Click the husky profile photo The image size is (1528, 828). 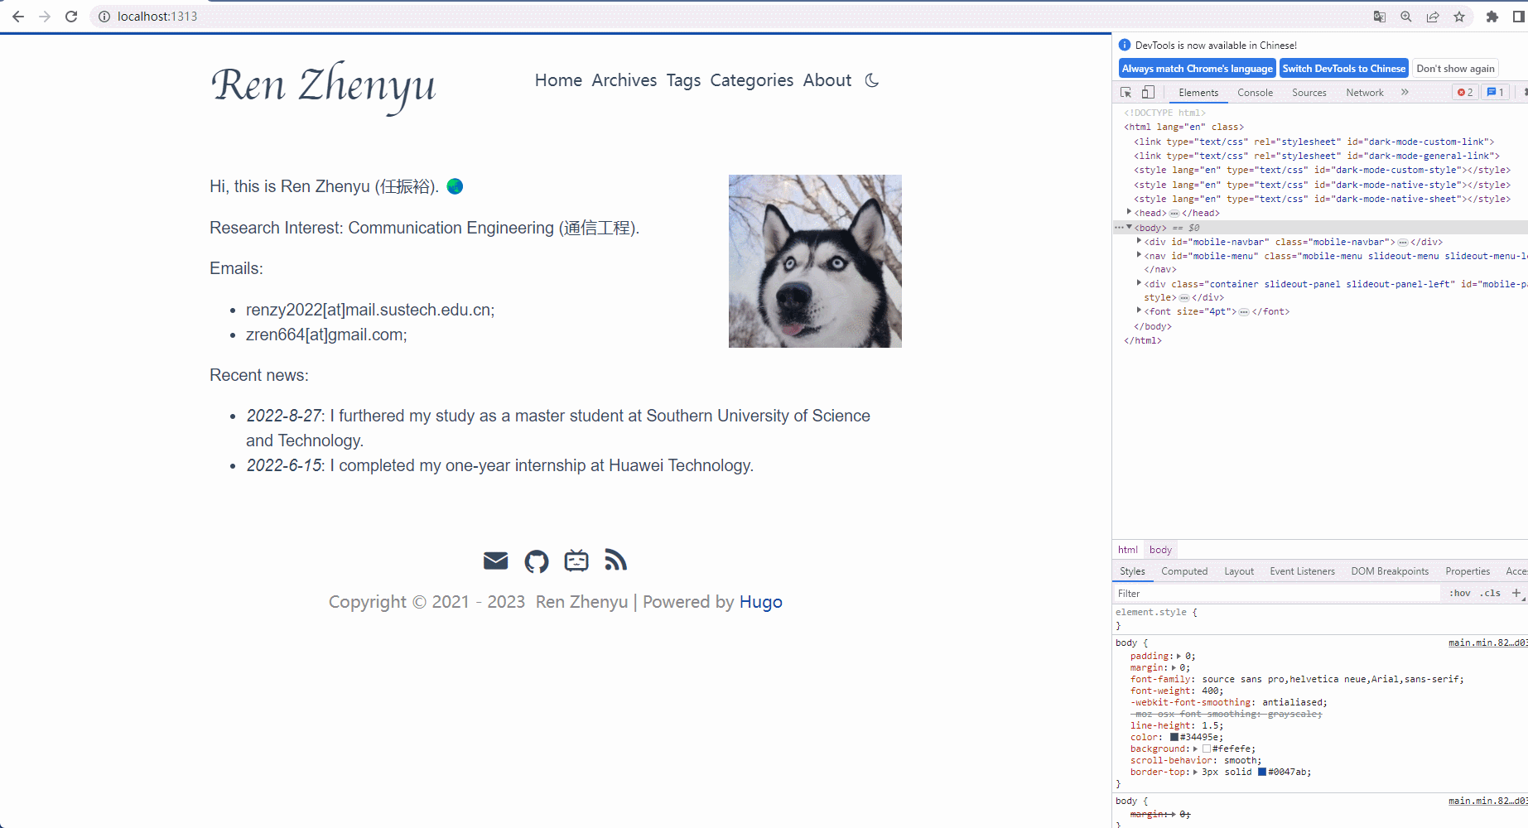click(815, 261)
